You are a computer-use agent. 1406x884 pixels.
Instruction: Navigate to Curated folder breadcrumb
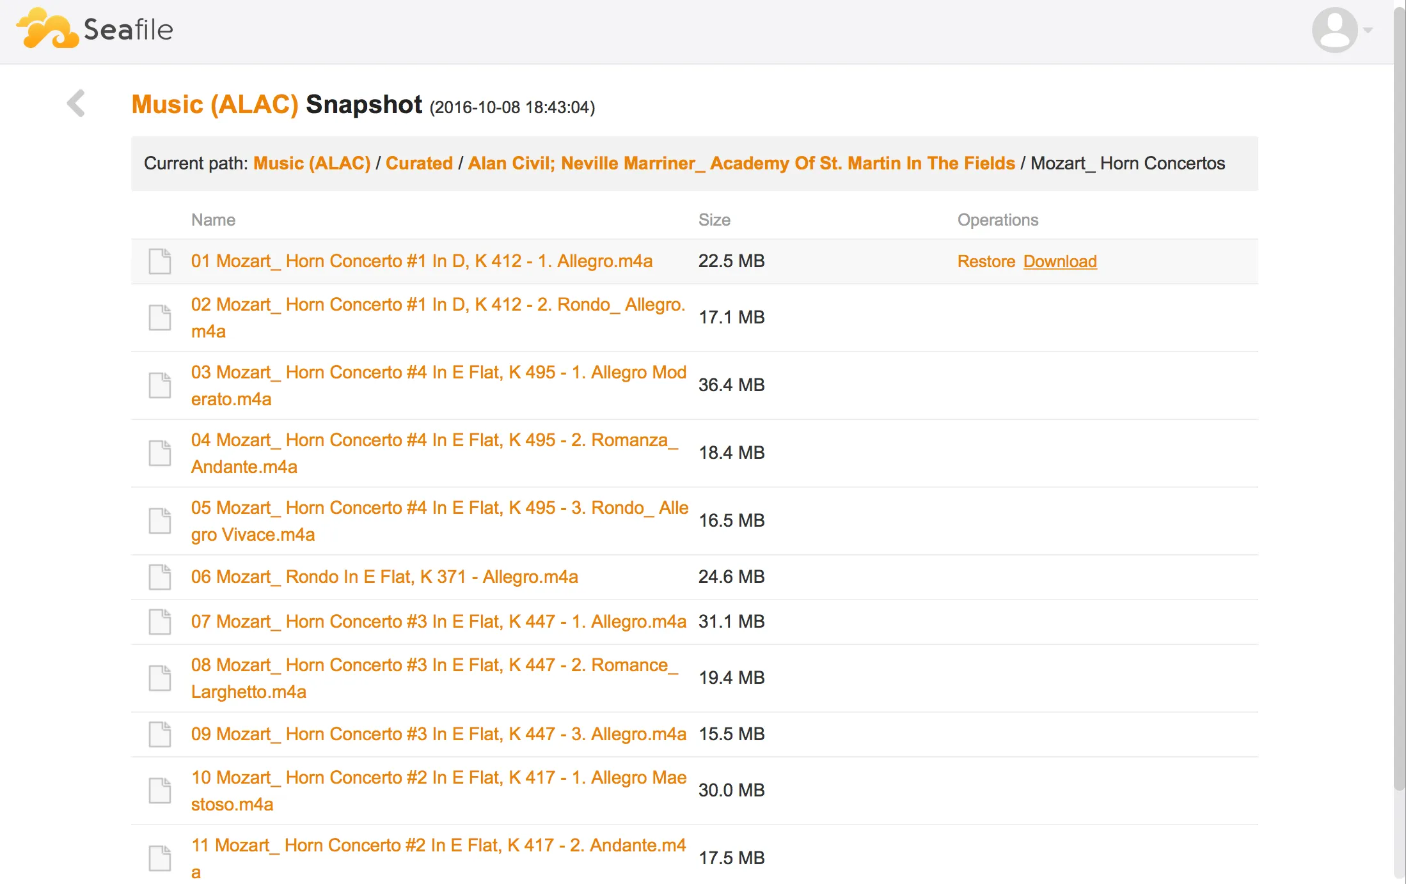(419, 163)
